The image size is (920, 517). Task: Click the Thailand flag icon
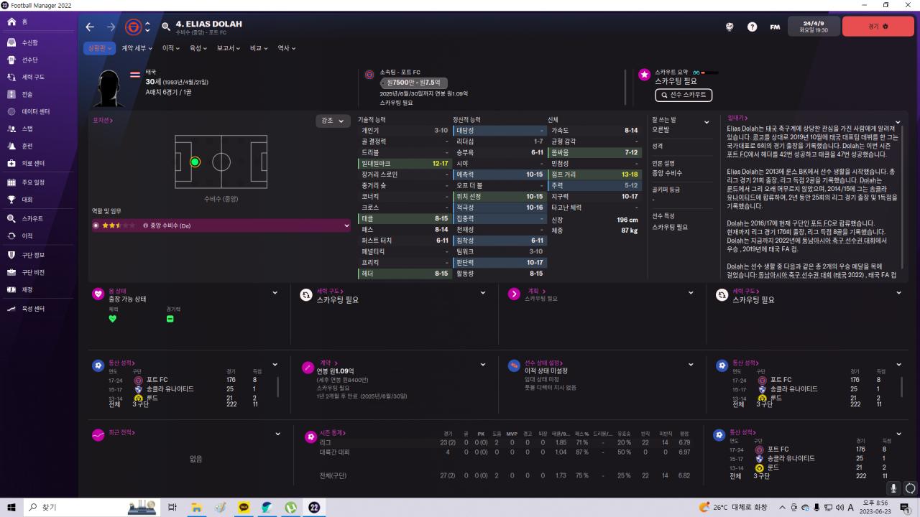point(135,73)
